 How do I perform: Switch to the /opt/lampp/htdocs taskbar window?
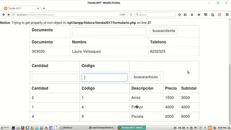coord(103,127)
